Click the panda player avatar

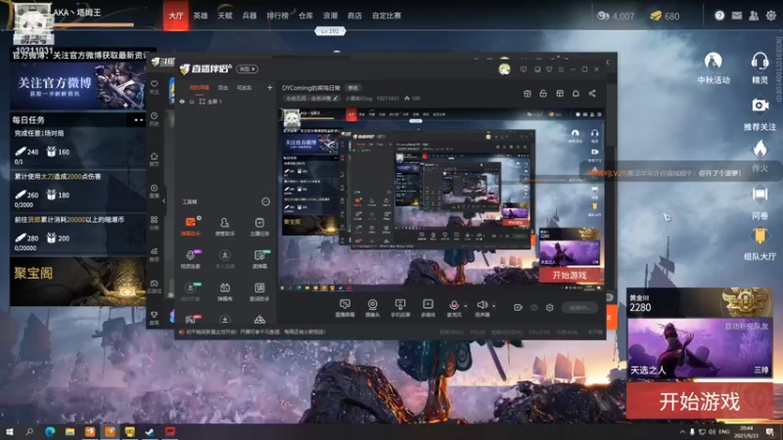click(32, 22)
